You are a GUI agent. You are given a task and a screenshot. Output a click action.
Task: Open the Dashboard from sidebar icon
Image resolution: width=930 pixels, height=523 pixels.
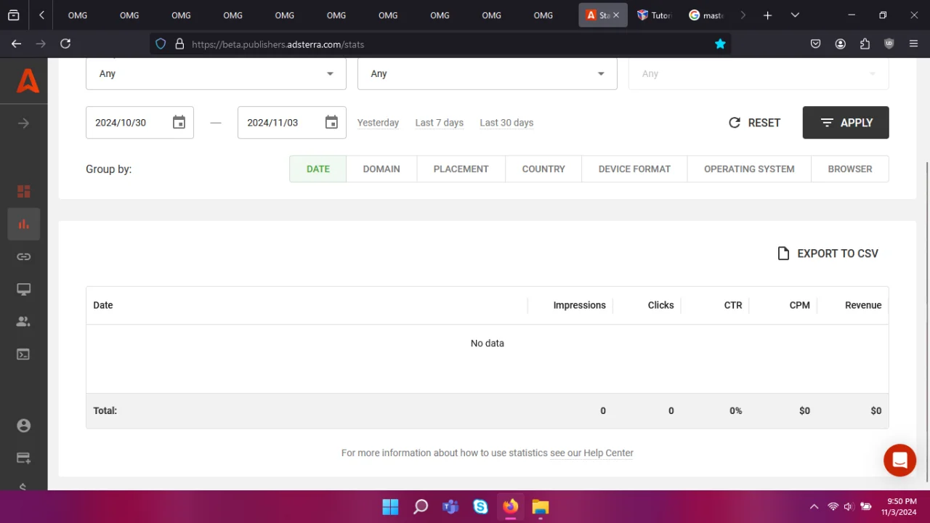[x=24, y=191]
